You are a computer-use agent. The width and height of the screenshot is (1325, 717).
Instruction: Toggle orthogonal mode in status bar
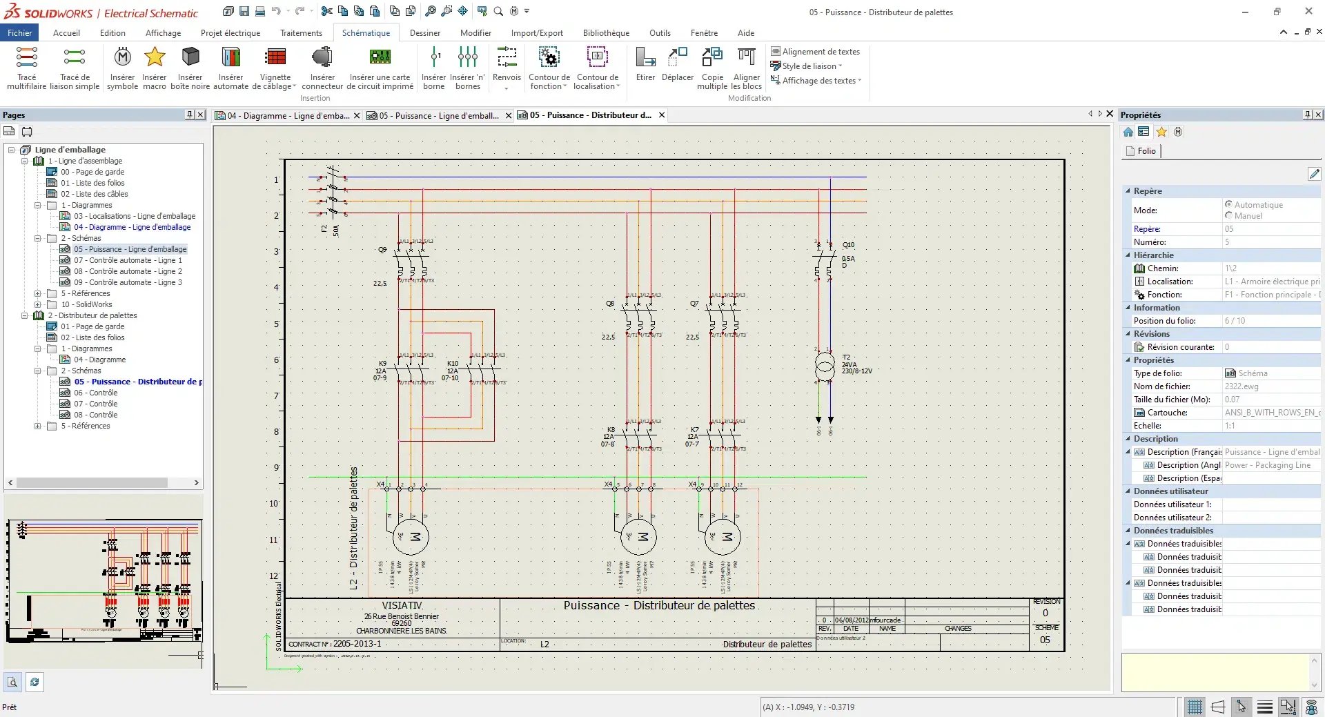(x=1218, y=707)
